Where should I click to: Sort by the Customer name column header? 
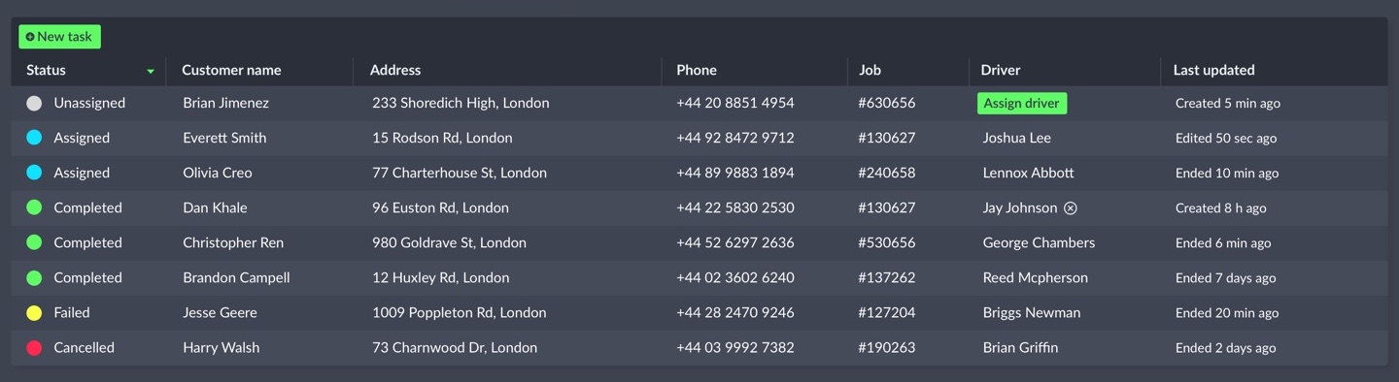coord(231,70)
